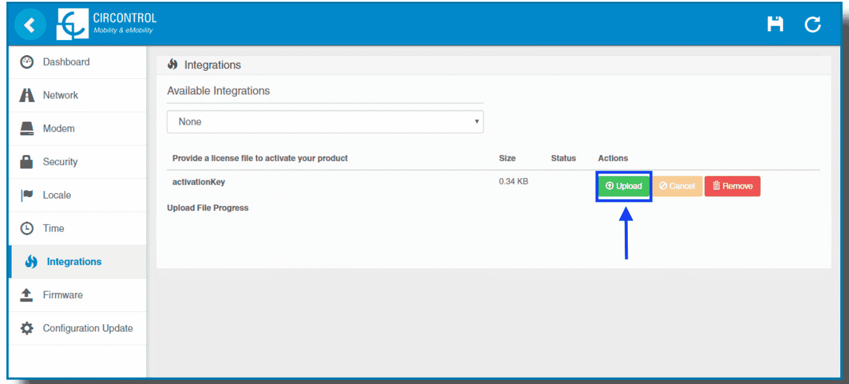The height and width of the screenshot is (384, 849).
Task: Click the Dashboard gauge icon
Action: pos(27,62)
